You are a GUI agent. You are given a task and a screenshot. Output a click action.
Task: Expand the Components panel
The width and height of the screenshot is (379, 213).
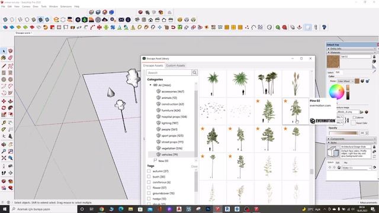pos(351,139)
